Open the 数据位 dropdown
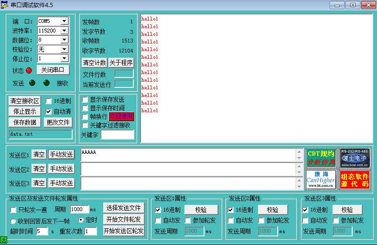This screenshot has width=377, height=245. point(64,40)
